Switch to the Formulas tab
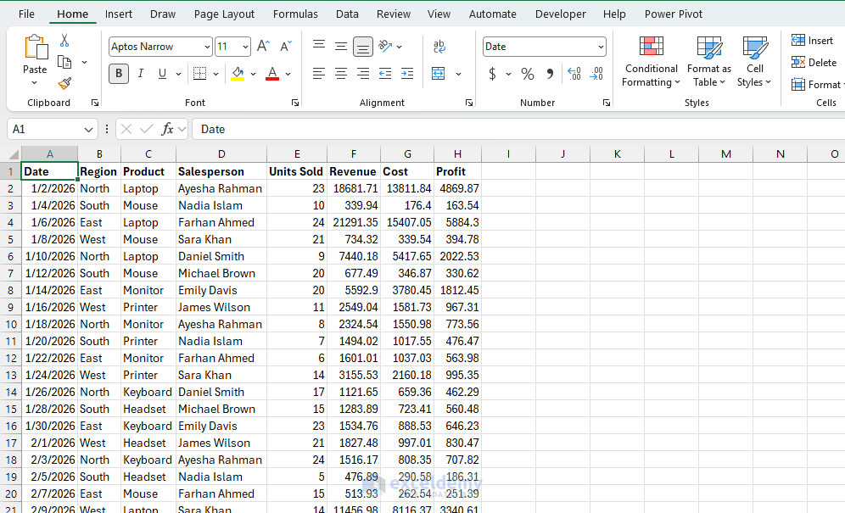This screenshot has height=513, width=845. pos(295,14)
